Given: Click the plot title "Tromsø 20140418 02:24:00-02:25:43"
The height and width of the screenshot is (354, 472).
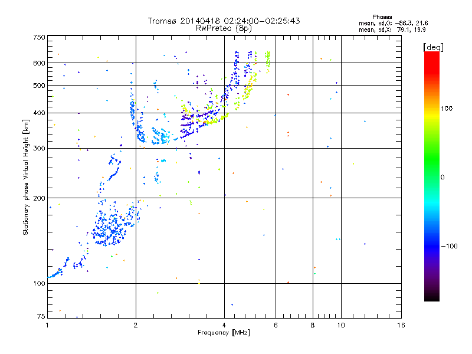Looking at the screenshot, I should point(224,21).
